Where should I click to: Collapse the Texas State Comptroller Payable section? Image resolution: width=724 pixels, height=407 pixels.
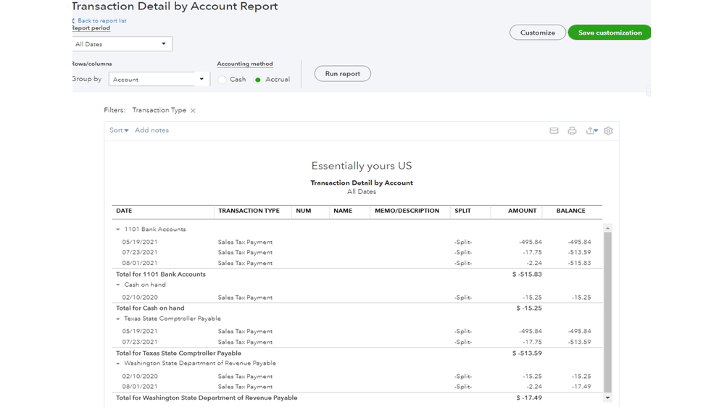pyautogui.click(x=118, y=319)
